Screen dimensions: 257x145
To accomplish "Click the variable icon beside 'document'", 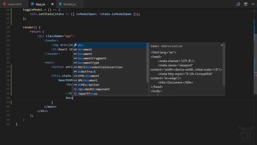I will [75, 50].
